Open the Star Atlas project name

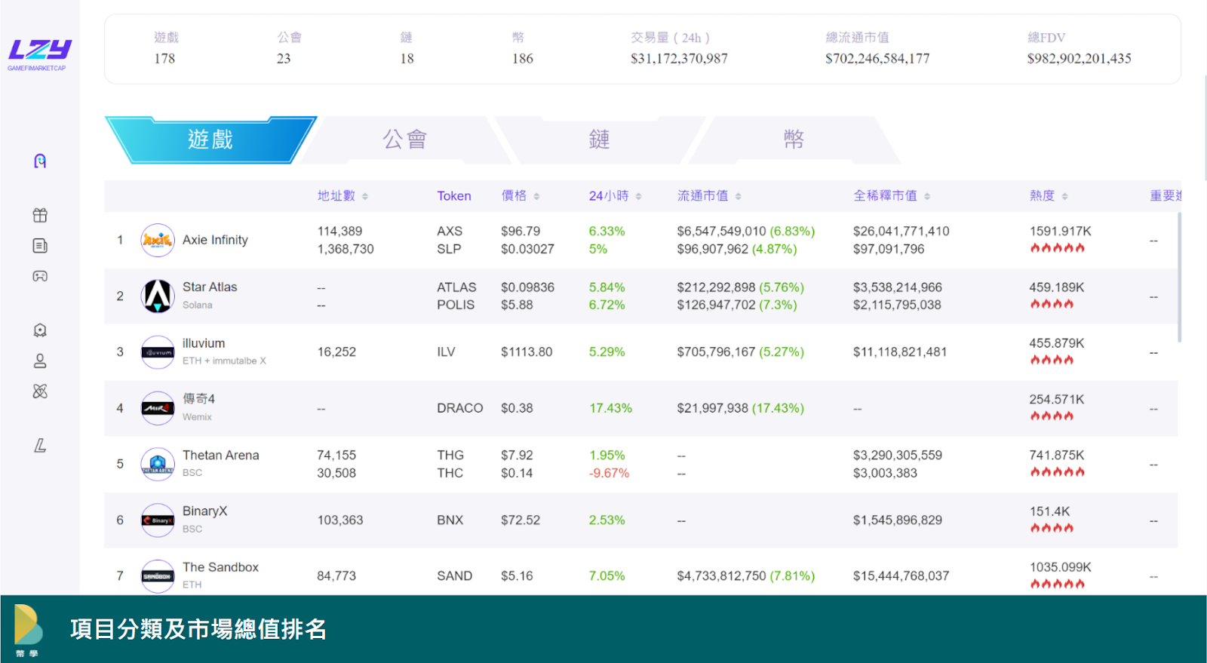[210, 287]
